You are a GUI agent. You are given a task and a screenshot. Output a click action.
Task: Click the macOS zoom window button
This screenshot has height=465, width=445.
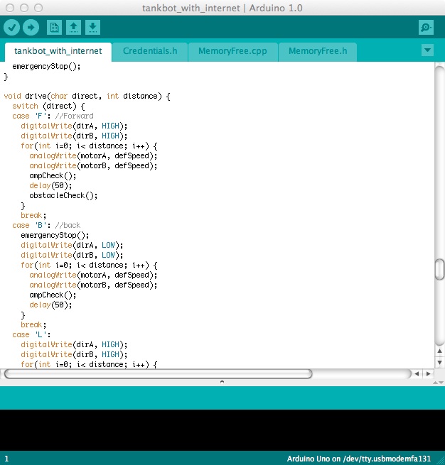[x=38, y=8]
